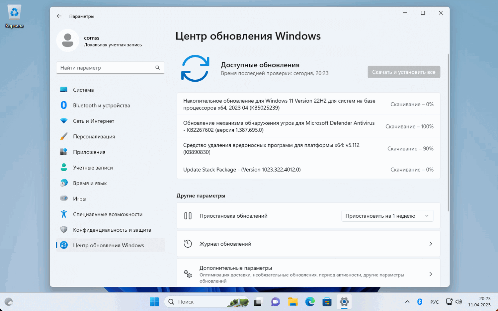
Task: Click the Settings window vertical scrollbar
Action: coord(448,132)
